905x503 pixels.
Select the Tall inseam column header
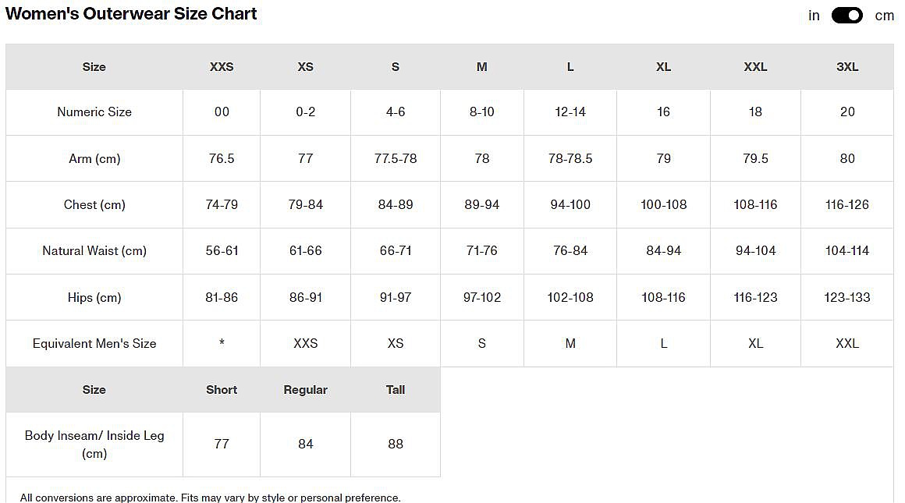click(x=396, y=390)
